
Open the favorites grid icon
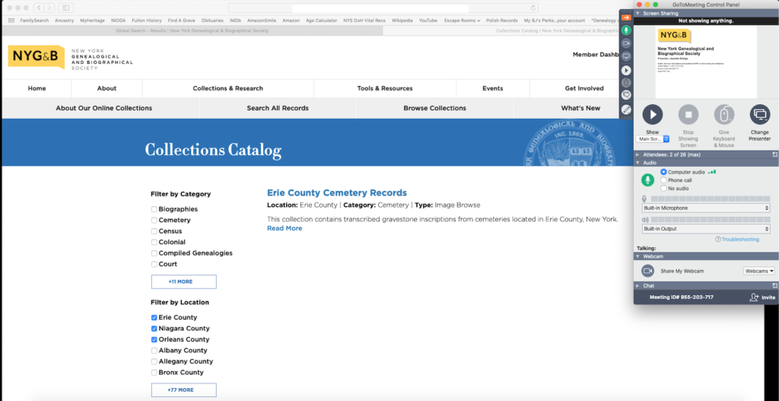point(11,21)
